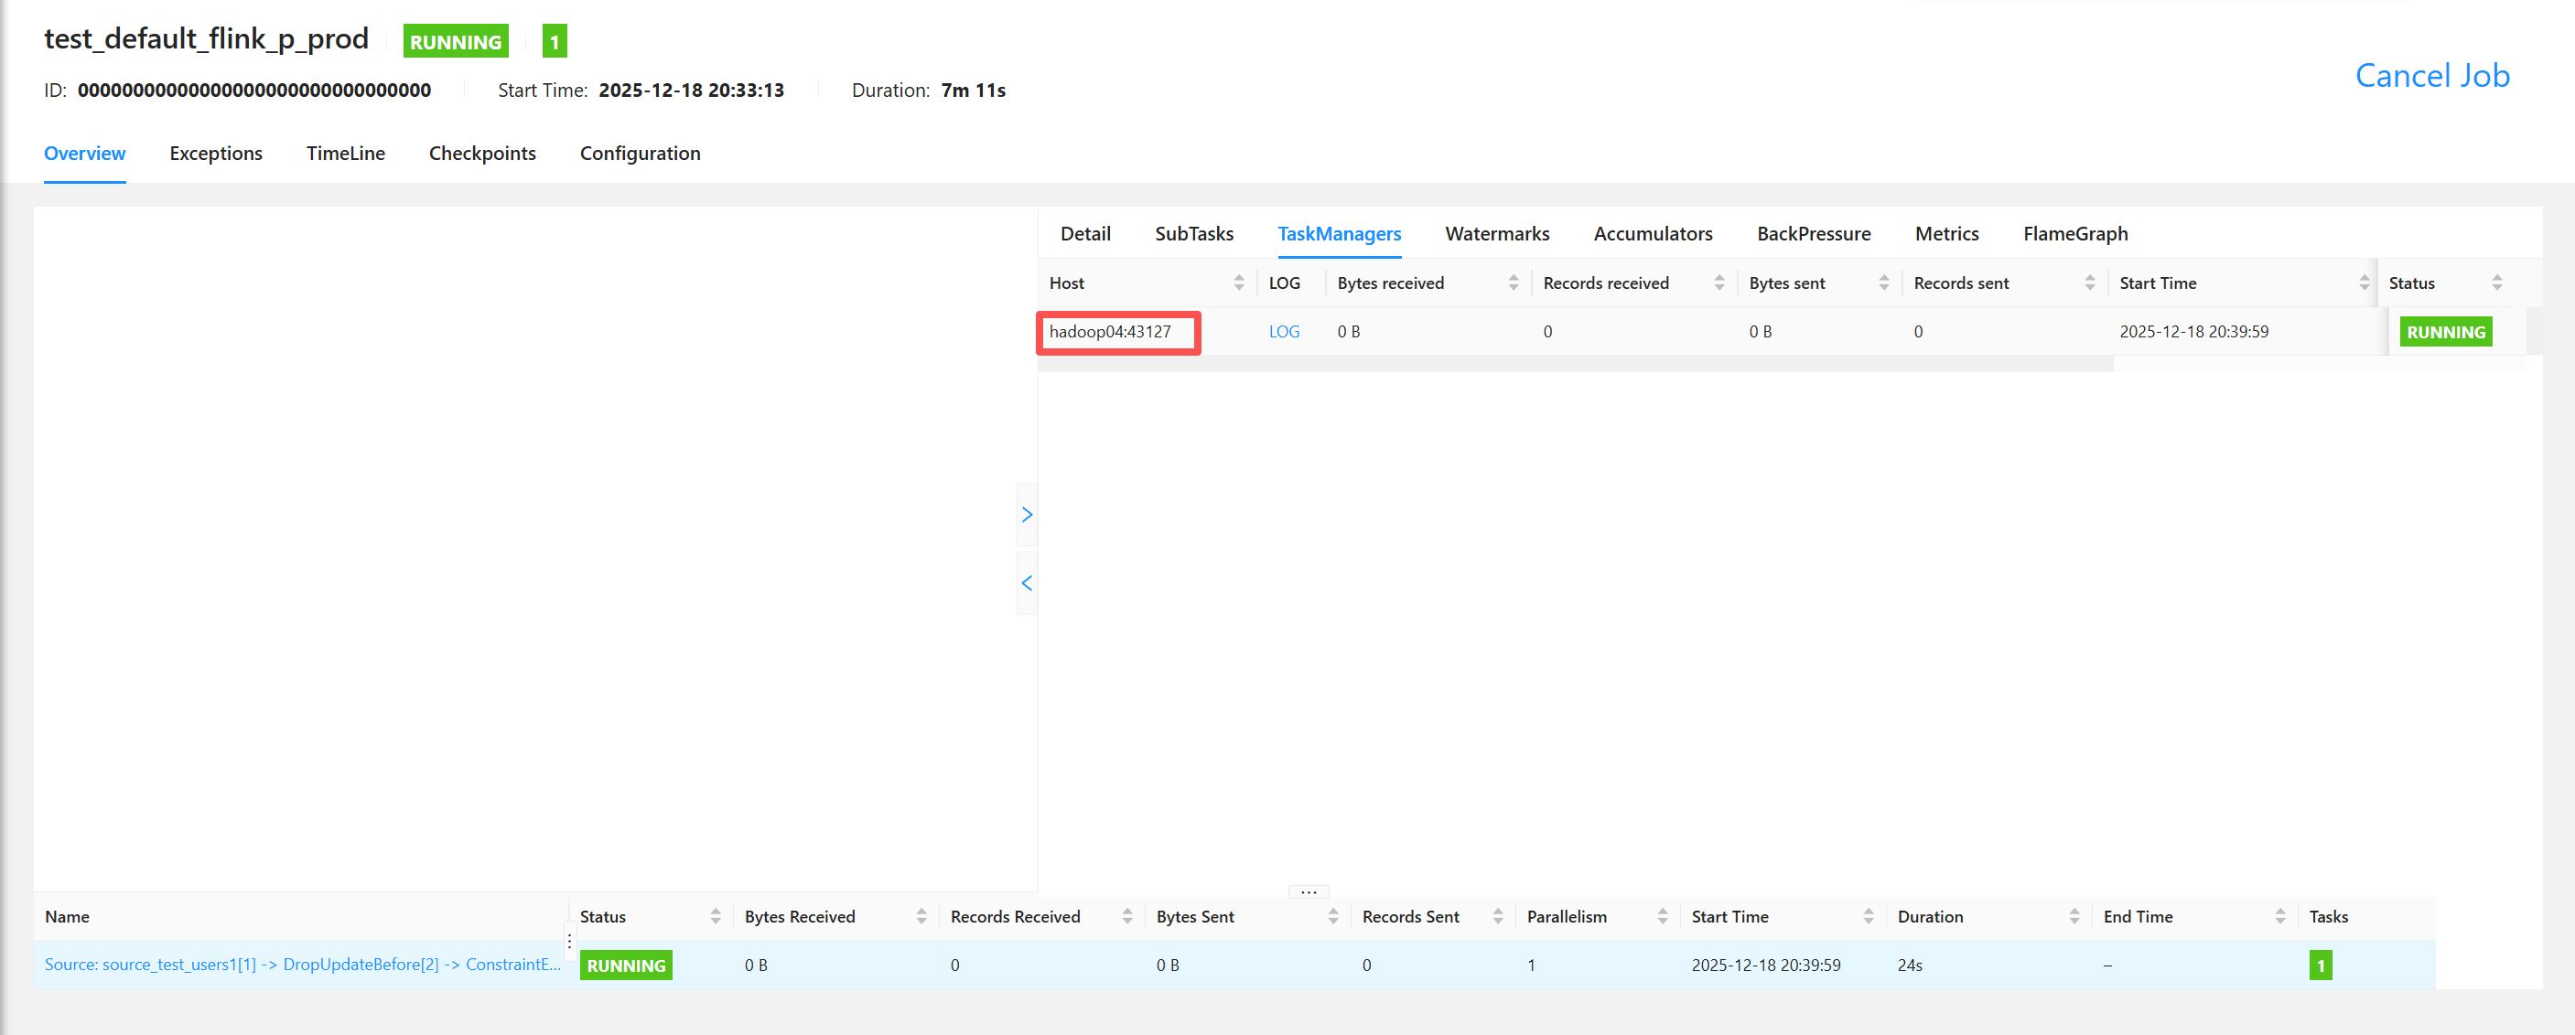This screenshot has height=1035, width=2575.
Task: Switch to the Checkpoints tab
Action: coord(482,153)
